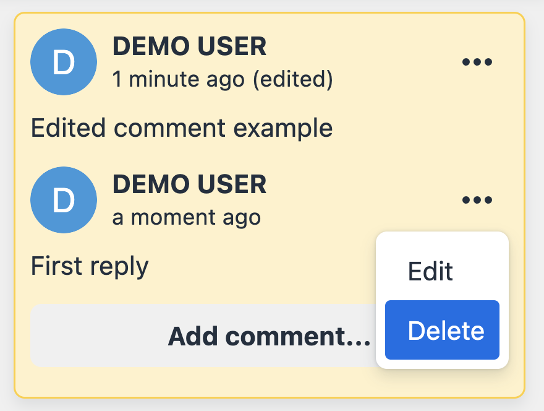Click the DEMO USER name on the top comment

(189, 46)
